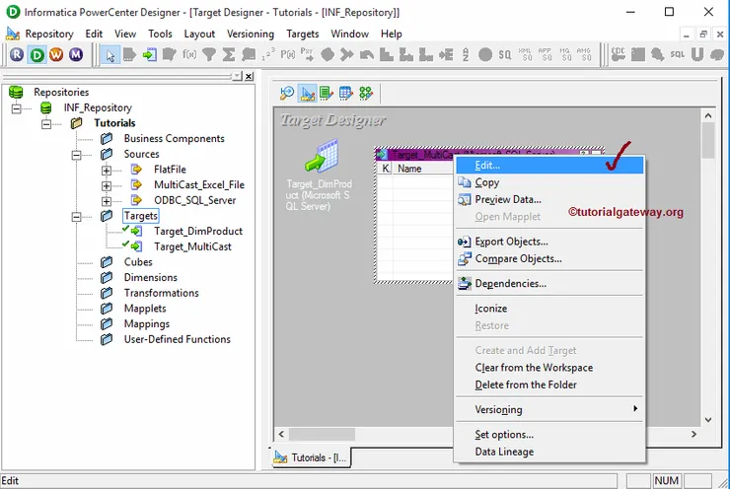Click the U Union transformation icon
This screenshot has height=489, width=730.
pos(696,55)
